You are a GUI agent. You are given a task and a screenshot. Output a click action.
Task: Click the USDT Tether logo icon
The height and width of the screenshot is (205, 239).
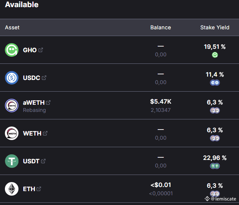pos(12,161)
